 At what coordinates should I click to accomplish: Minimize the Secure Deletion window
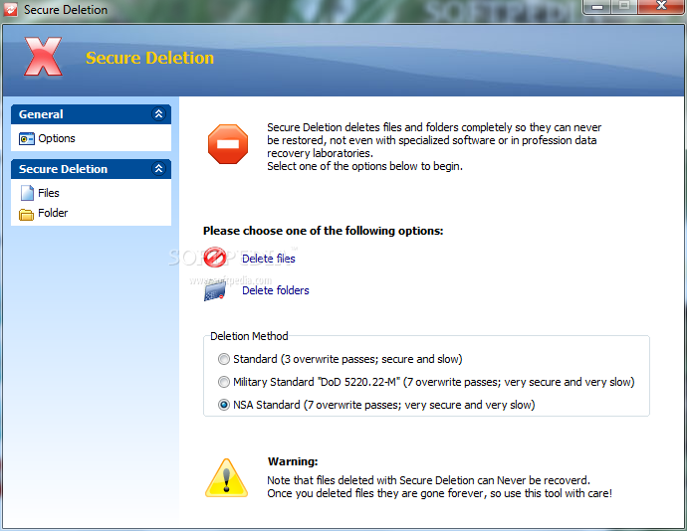pos(596,7)
